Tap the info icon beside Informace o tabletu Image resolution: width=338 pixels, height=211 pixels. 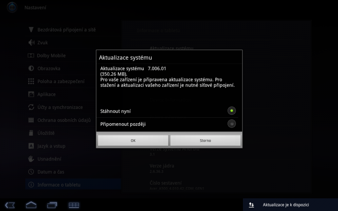(31, 185)
